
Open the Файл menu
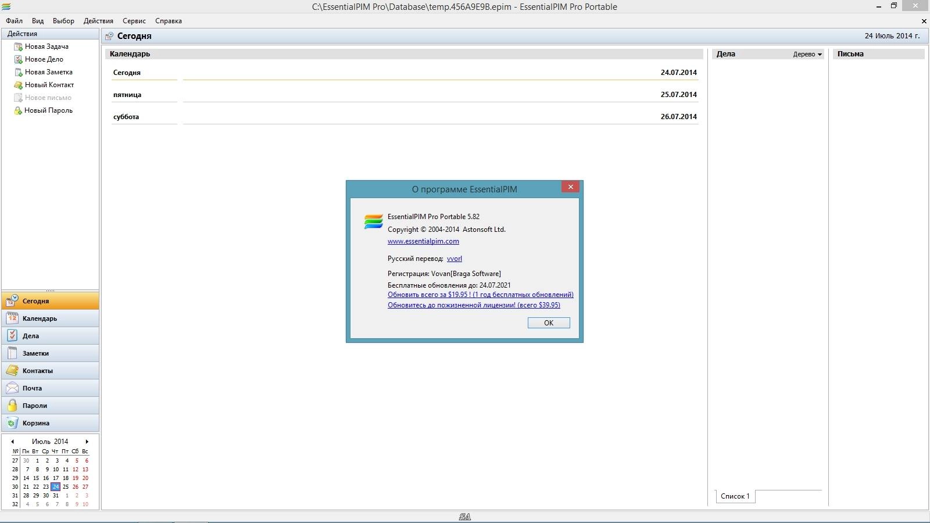coord(15,21)
